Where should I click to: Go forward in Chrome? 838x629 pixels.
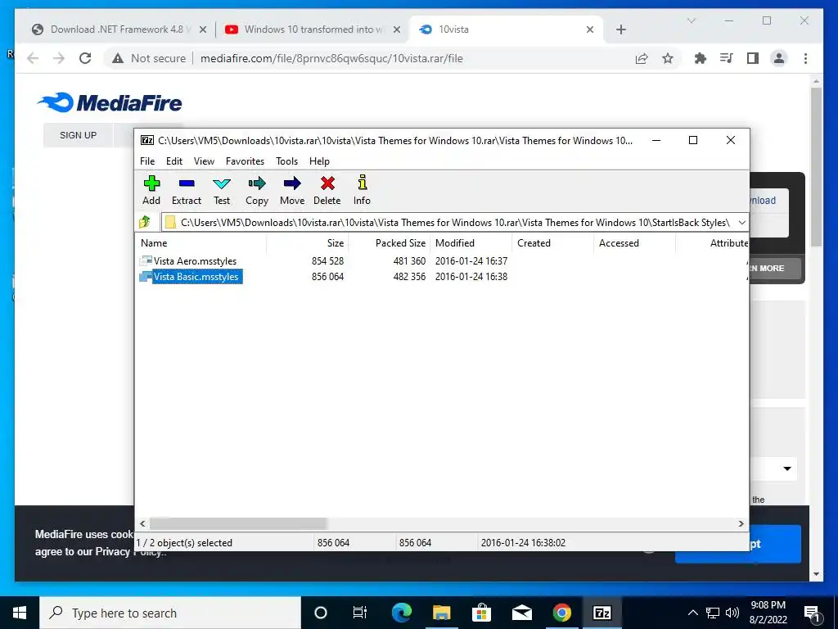click(59, 58)
